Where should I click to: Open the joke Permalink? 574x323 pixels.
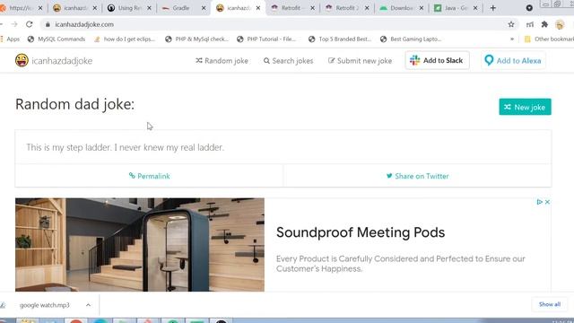[x=150, y=176]
